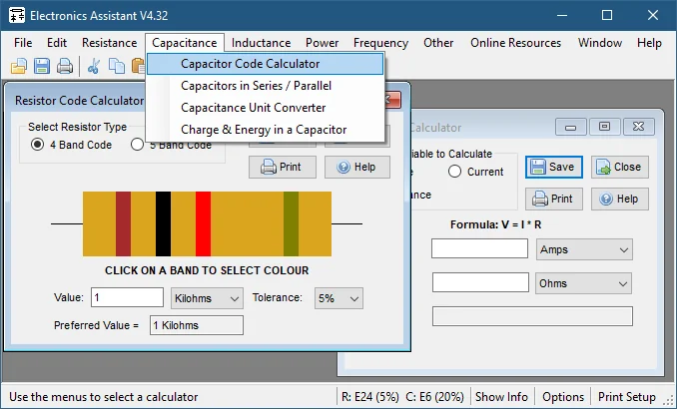Choose Capacitors in Series / Parallel

(265, 86)
